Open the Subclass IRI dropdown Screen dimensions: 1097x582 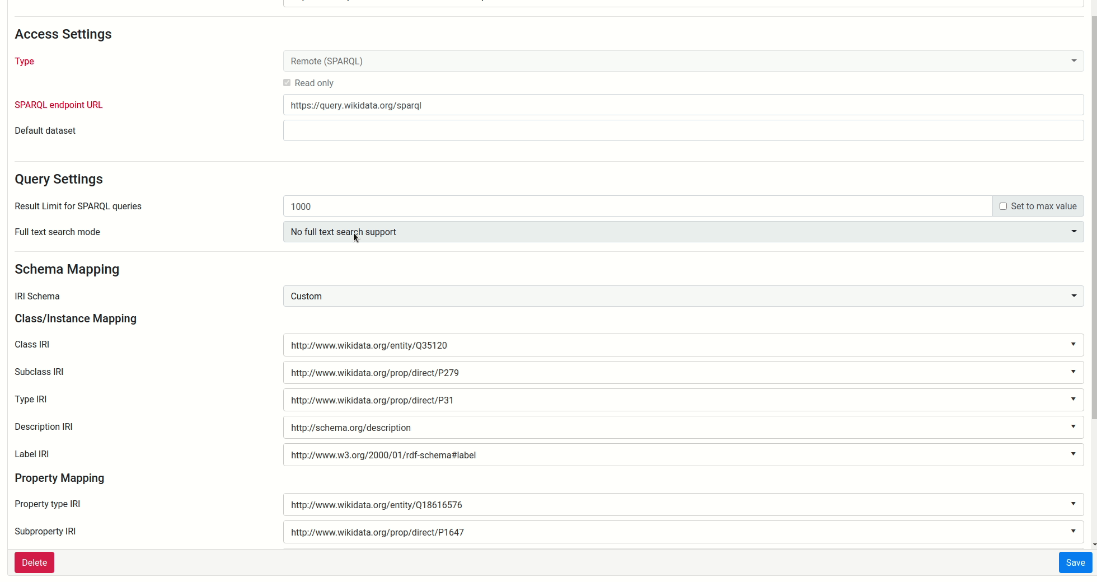[x=1073, y=372]
